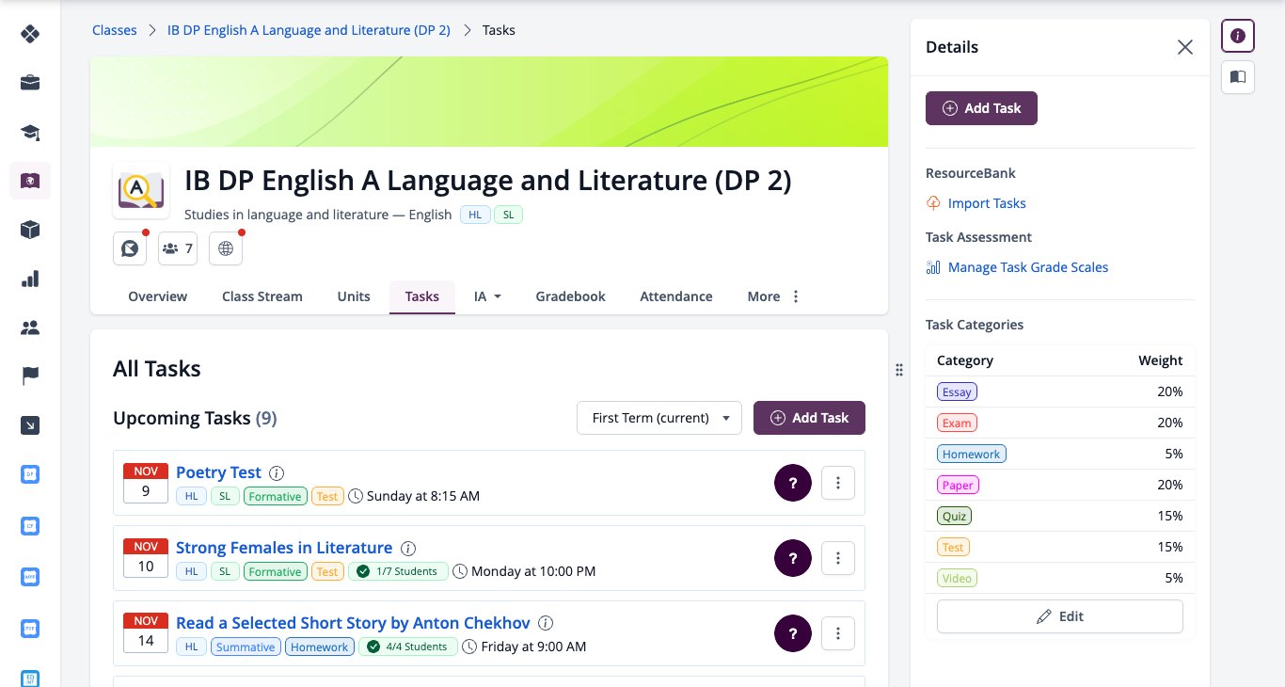The height and width of the screenshot is (687, 1285).
Task: Open the book icon in right rail
Action: [x=1238, y=77]
